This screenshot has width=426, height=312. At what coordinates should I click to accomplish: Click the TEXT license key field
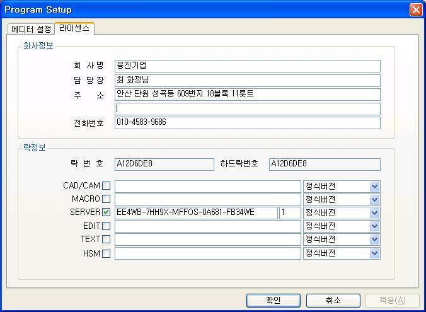208,240
